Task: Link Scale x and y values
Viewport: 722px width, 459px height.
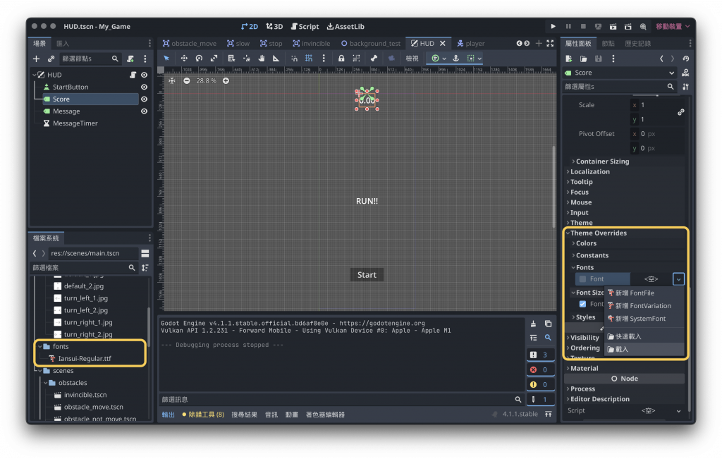Action: (x=680, y=112)
